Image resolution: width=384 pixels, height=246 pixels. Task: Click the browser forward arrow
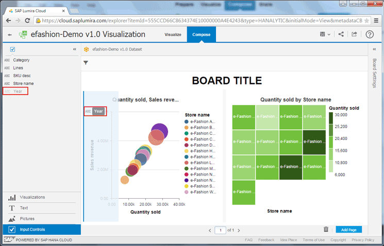18,21
